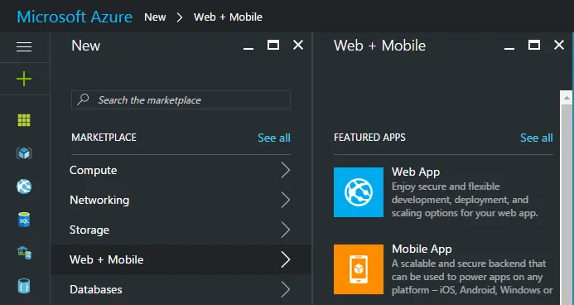Screen dimensions: 574x305
Task: Open the curly braces sidebar icon
Action: 24,286
